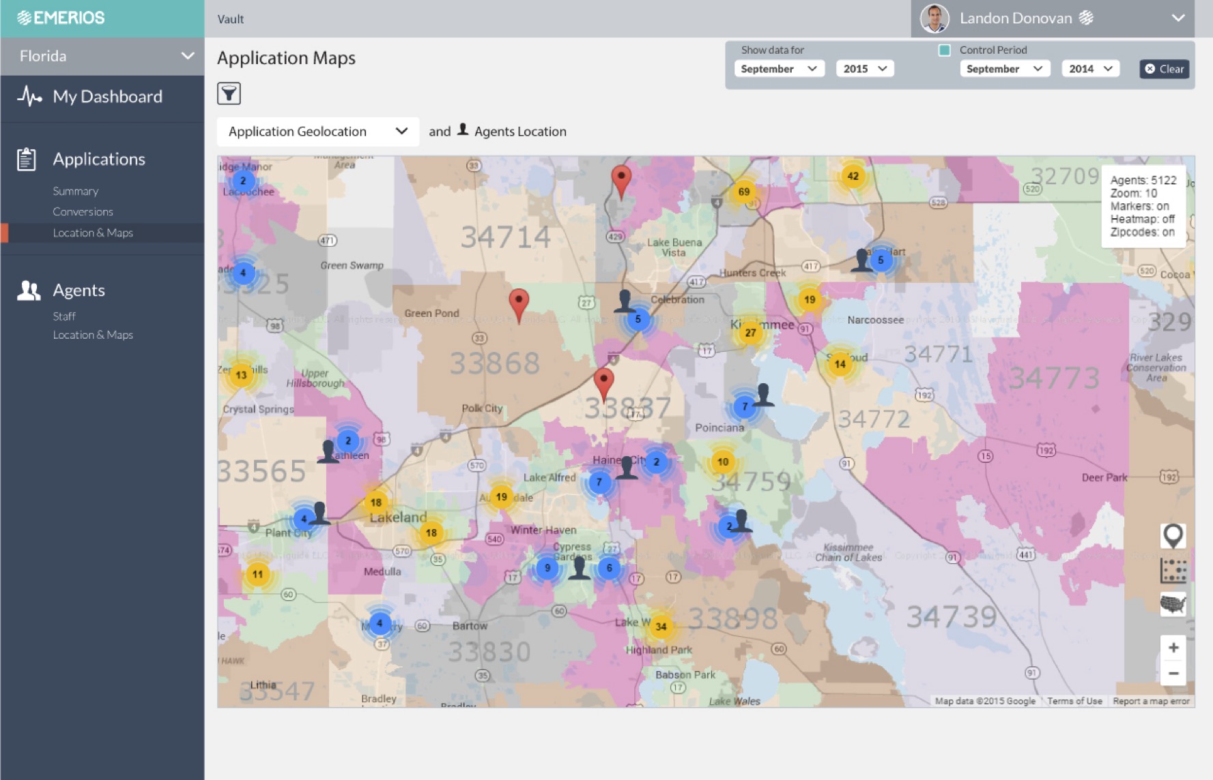The image size is (1213, 780).
Task: Click the Applications clipboard icon
Action: point(27,159)
